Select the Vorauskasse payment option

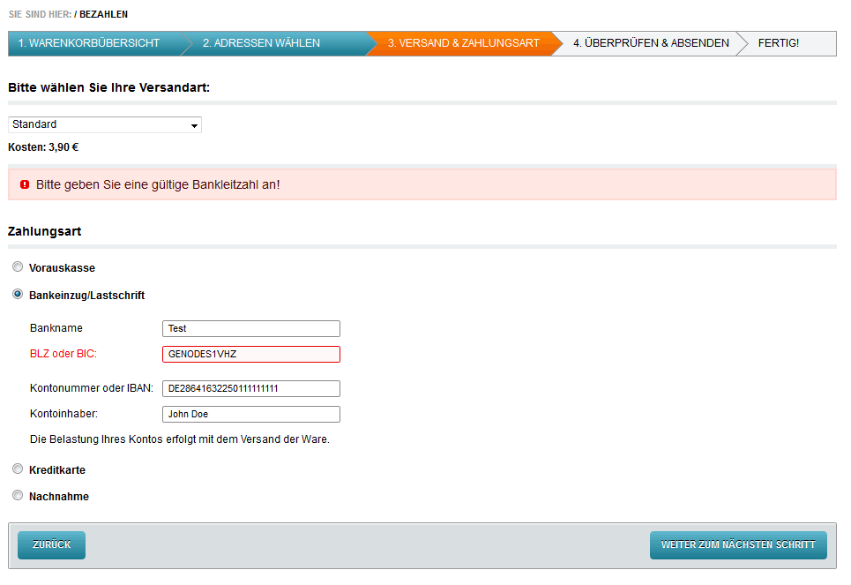[18, 266]
